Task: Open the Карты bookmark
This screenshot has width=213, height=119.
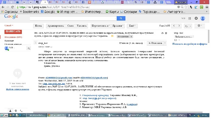Action: [x=112, y=12]
